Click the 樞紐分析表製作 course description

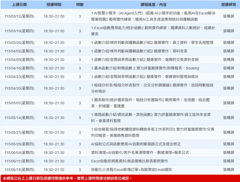click(152, 88)
